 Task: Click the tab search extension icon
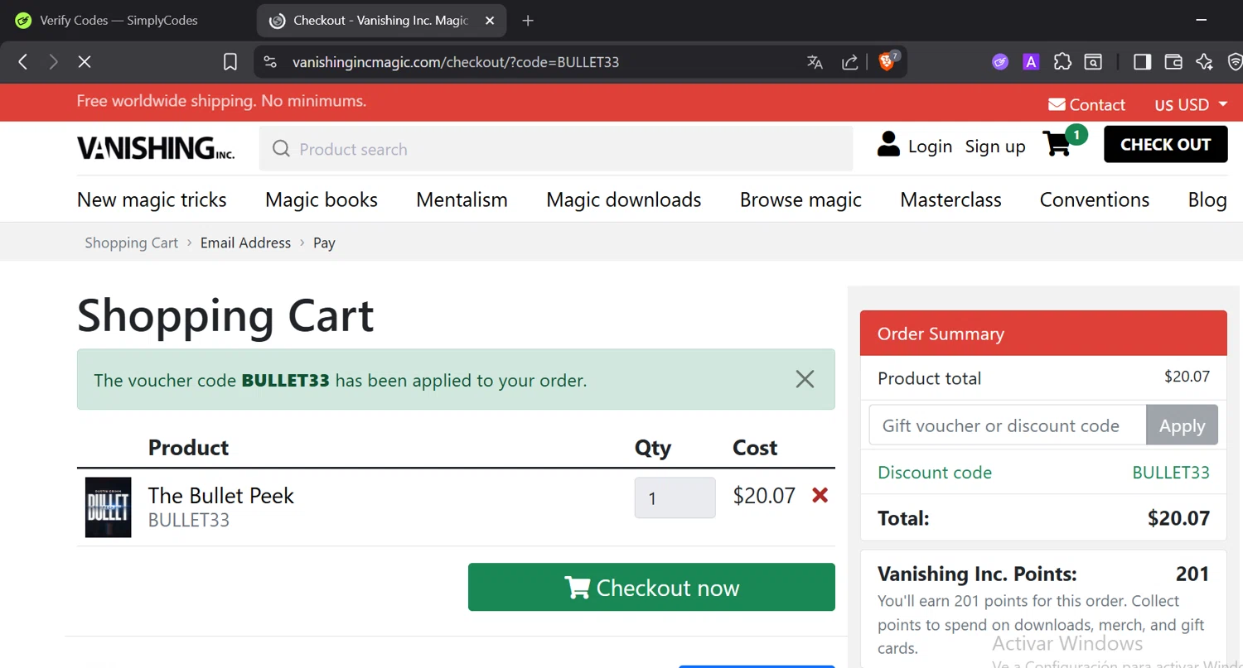(x=1093, y=62)
